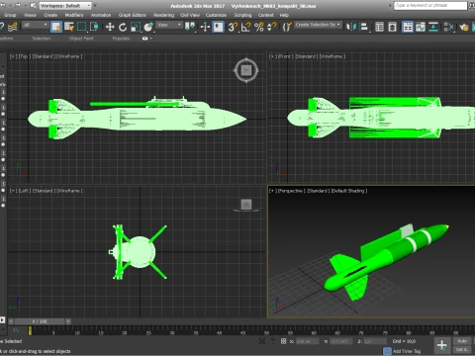Click the Use Pivot Point Center icon
The width and height of the screenshot is (475, 356).
point(190,27)
